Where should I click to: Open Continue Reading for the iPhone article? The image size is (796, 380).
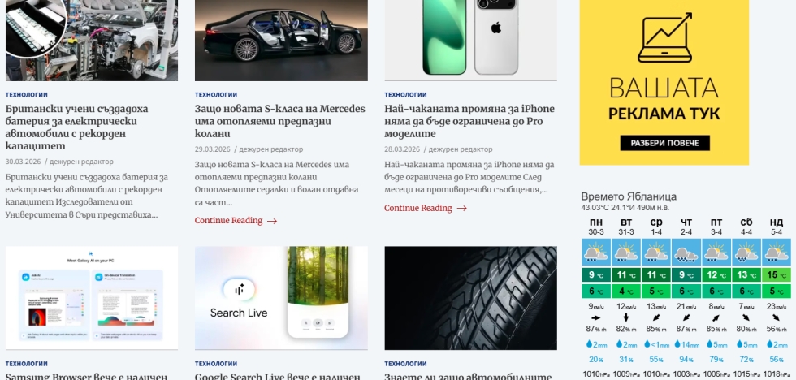(x=417, y=208)
